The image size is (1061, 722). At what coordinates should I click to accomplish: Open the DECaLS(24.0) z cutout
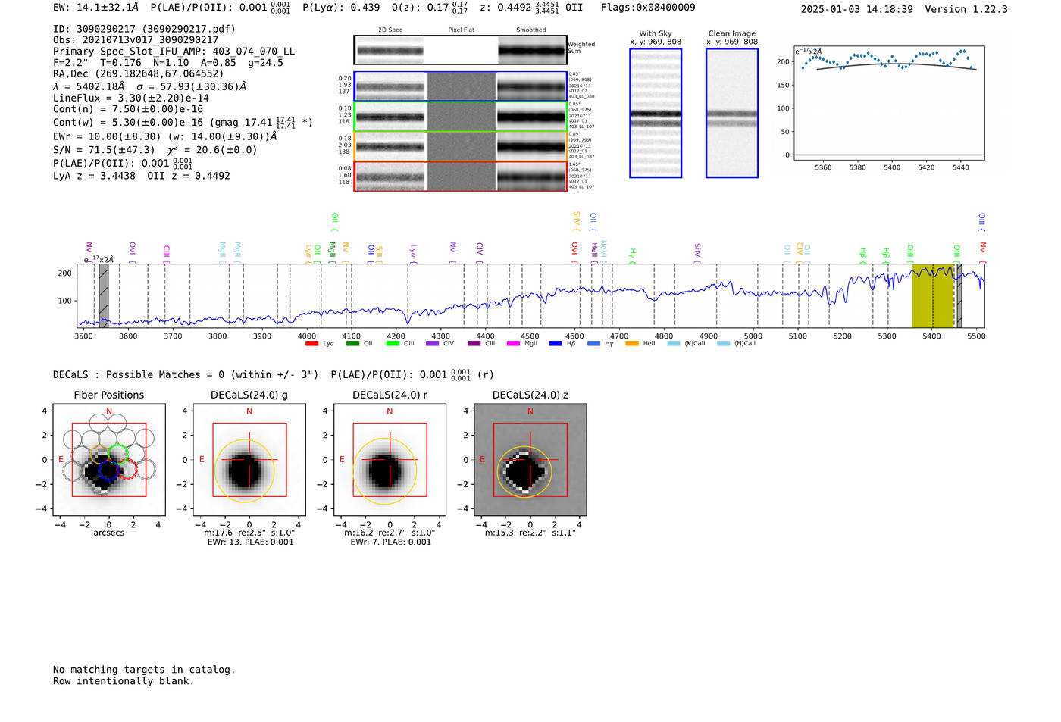(530, 460)
